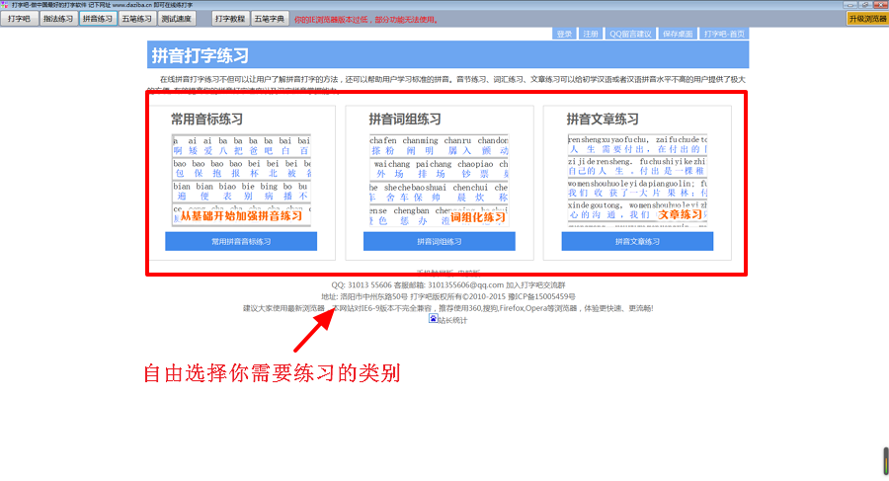Click the 测试速度 toolbar button
The width and height of the screenshot is (889, 481).
pos(177,19)
